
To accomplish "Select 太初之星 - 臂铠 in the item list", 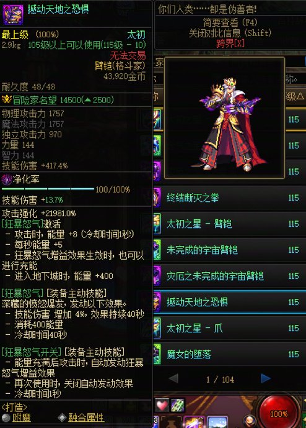I will [230, 224].
